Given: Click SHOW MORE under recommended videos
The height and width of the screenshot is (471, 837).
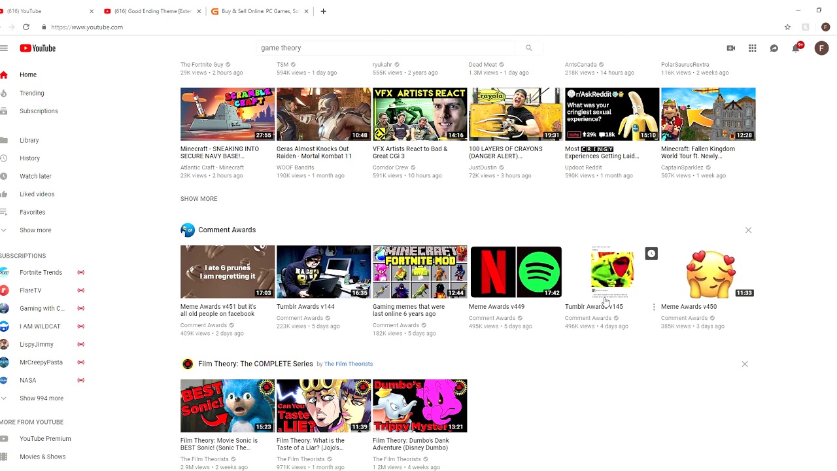Looking at the screenshot, I should 199,199.
